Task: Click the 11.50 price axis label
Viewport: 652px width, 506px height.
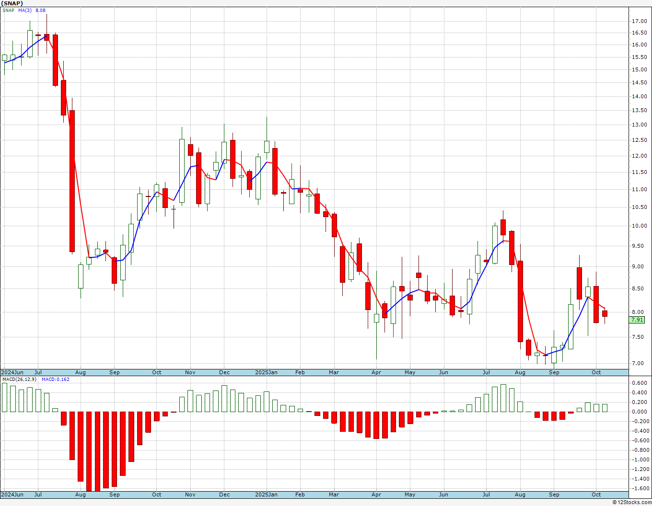Action: click(639, 172)
